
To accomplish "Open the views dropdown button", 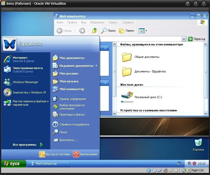I will pyautogui.click(x=143, y=31).
